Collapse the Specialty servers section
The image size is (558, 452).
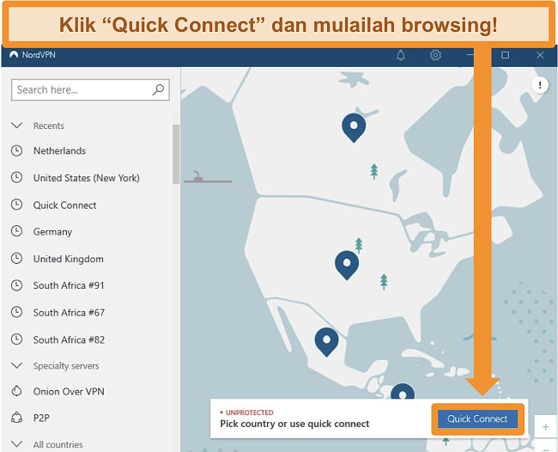(x=16, y=365)
